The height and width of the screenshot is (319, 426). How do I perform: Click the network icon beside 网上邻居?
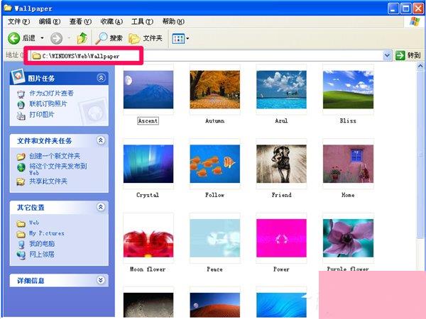click(x=21, y=255)
